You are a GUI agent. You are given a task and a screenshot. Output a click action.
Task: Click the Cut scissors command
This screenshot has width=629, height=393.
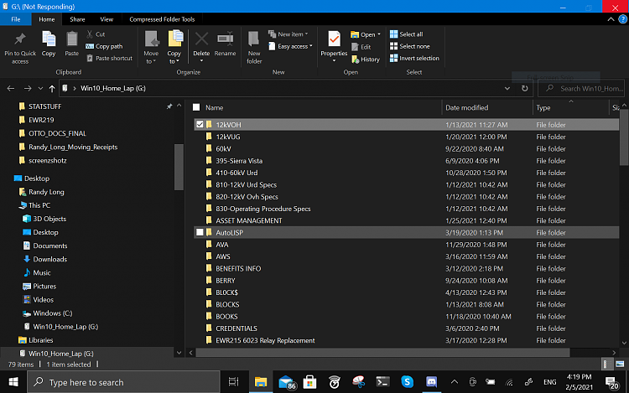(x=96, y=34)
